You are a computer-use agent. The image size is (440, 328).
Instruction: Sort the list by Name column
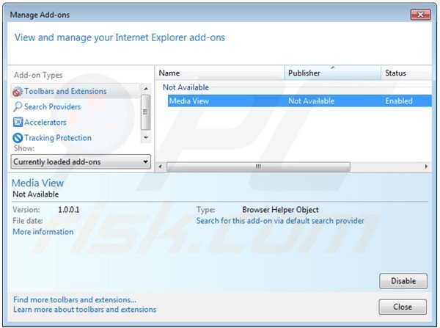[x=220, y=73]
